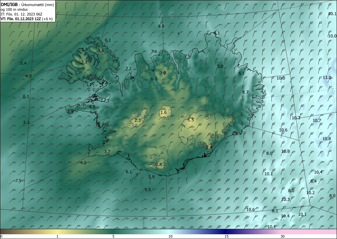The width and height of the screenshot is (337, 239).
Task: Select the 30 tick label on colour scale
Action: [283, 236]
